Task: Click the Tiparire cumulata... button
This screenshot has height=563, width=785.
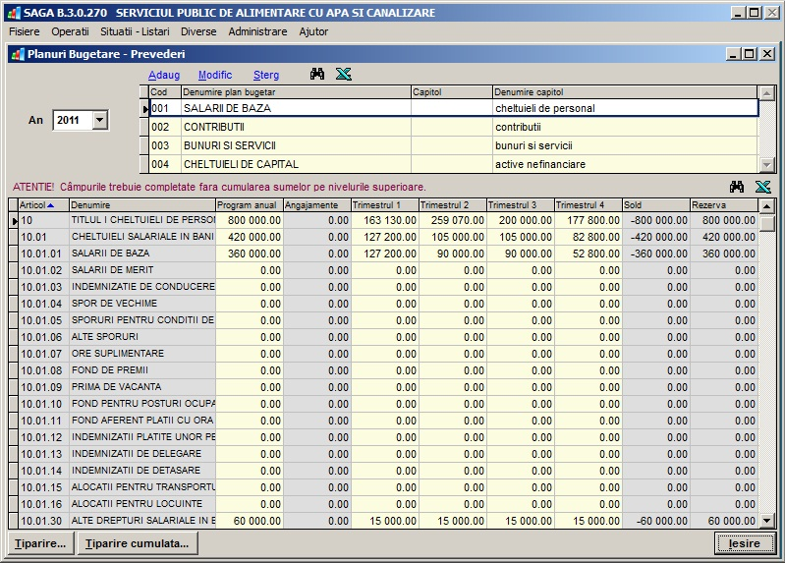Action: [x=138, y=543]
